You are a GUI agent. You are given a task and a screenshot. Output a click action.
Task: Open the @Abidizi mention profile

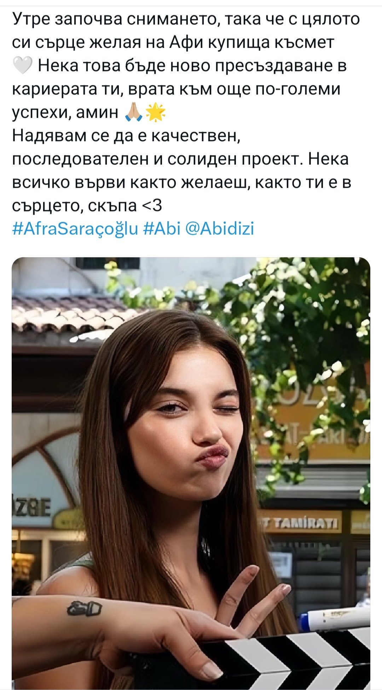pos(220,228)
